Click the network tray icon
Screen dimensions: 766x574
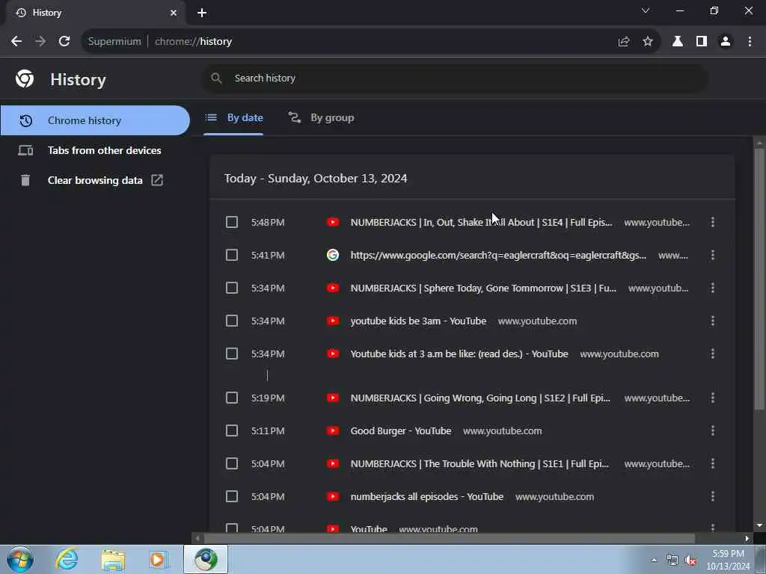672,561
